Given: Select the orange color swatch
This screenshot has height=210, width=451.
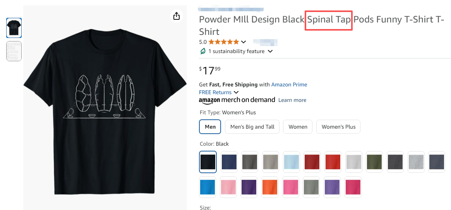Looking at the screenshot, I should point(271,187).
